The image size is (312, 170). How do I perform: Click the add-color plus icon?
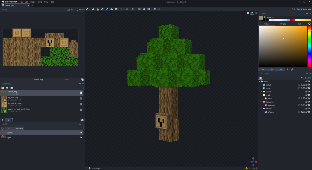288,69
